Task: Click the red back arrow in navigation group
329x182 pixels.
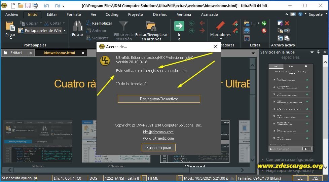Action: 202,23
